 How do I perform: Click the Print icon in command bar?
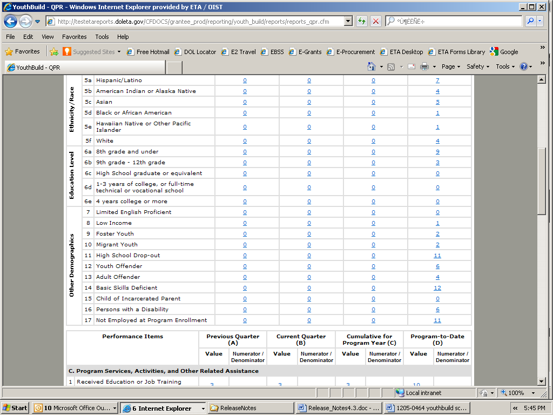tap(424, 66)
